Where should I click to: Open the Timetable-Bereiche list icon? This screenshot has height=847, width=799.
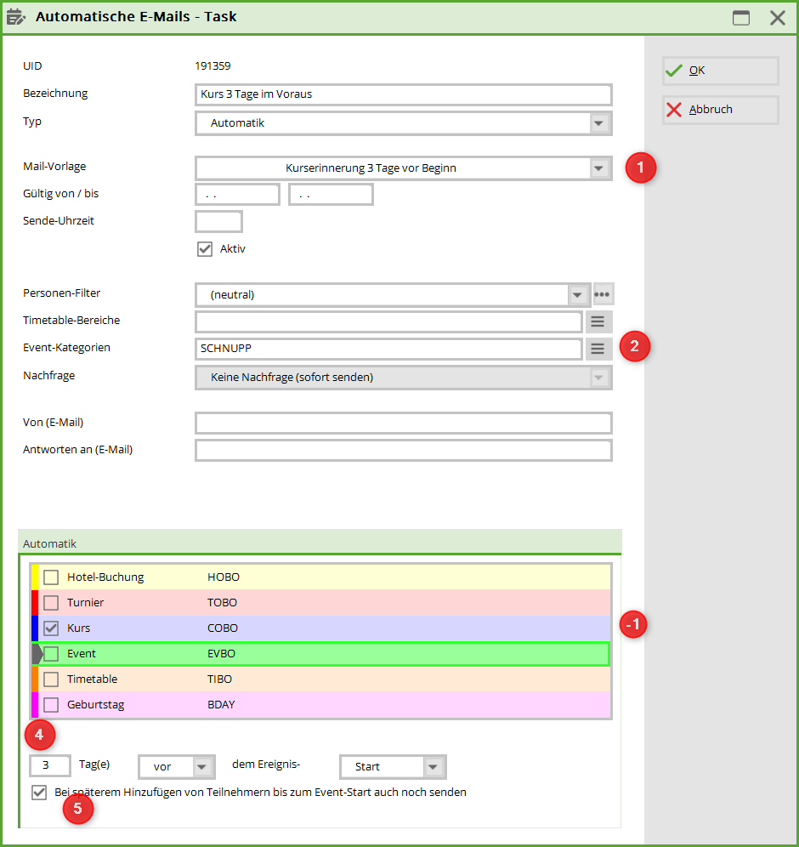pyautogui.click(x=598, y=321)
